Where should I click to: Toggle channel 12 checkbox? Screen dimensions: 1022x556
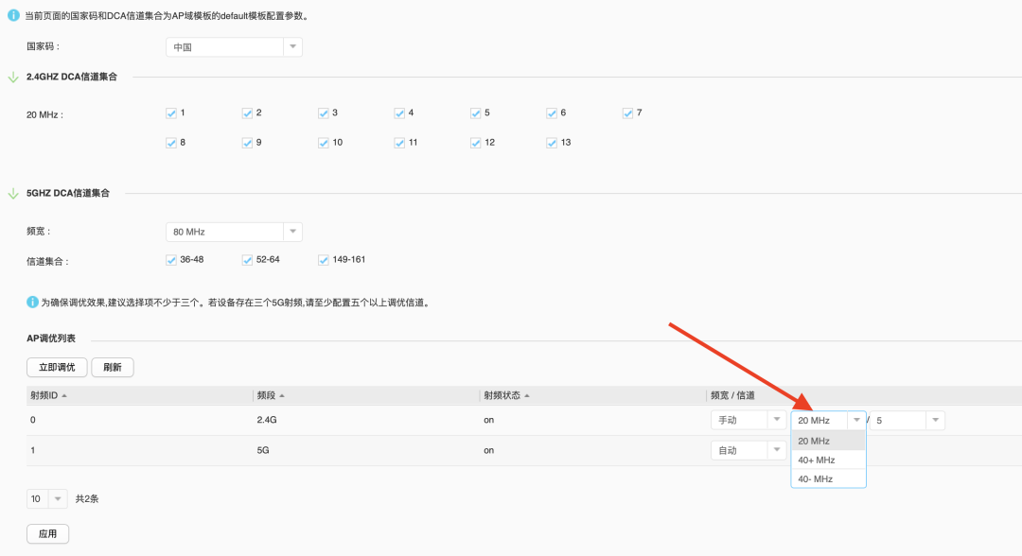coord(476,143)
